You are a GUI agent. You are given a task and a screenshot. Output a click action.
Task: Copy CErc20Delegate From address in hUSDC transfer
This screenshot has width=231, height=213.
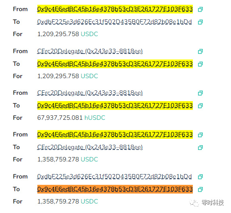pos(200,93)
